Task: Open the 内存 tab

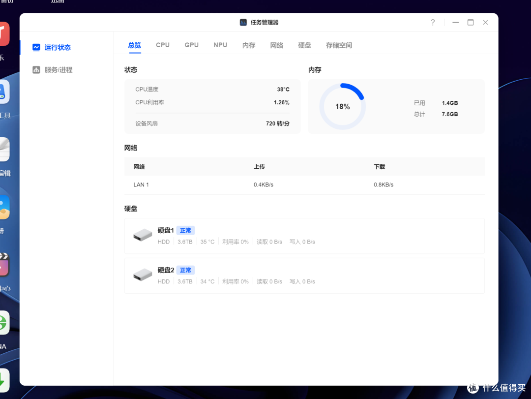Action: (249, 45)
